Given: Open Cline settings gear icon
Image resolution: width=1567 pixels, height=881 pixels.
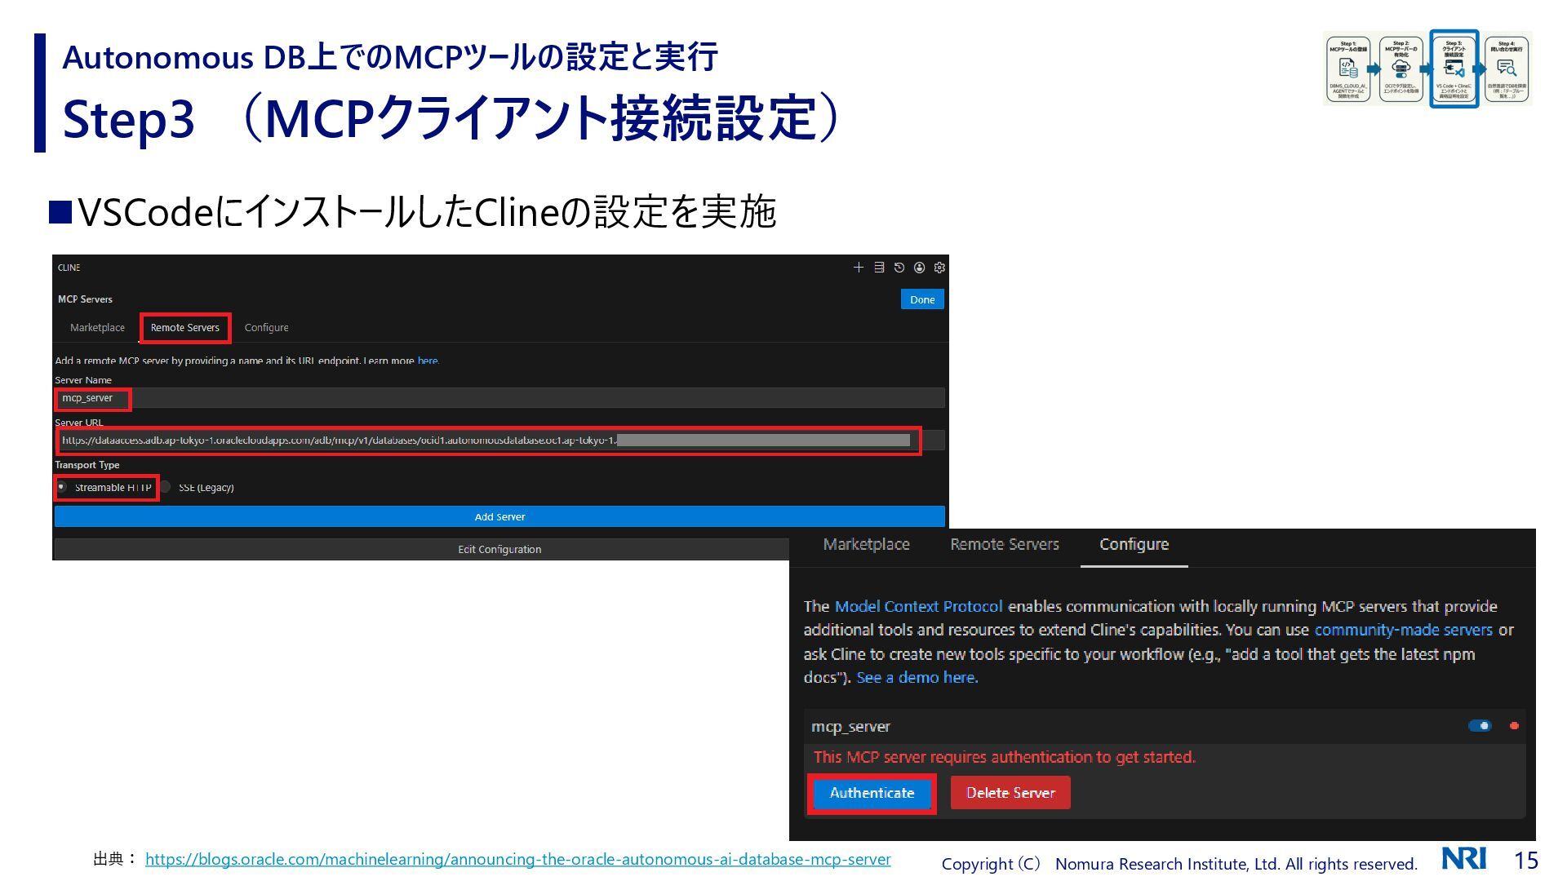Looking at the screenshot, I should point(939,268).
